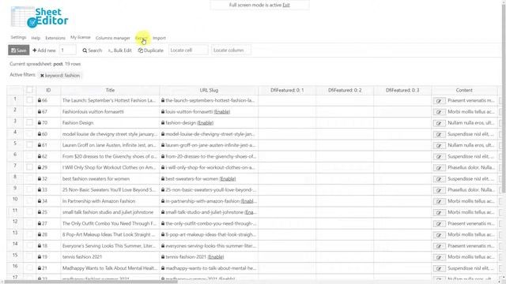Open My license menu item
Screen dimensions: 506x284
click(x=81, y=37)
